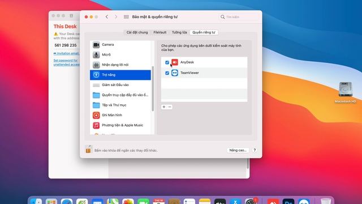Viewport: 362px width, 204px height.
Task: Select the highlighted Trợ năng item
Action: tap(120, 75)
